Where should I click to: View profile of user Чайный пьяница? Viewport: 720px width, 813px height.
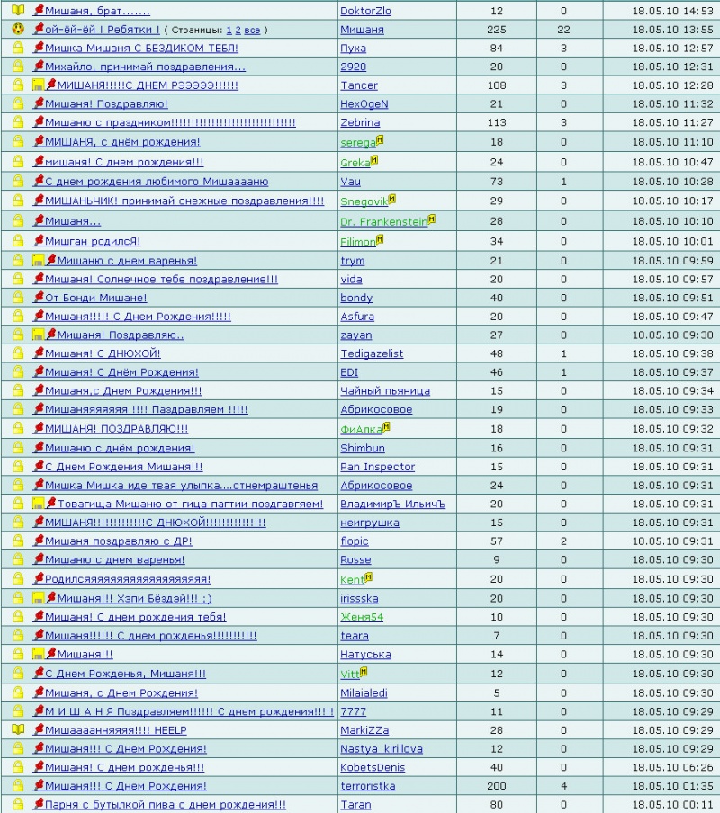pos(385,391)
